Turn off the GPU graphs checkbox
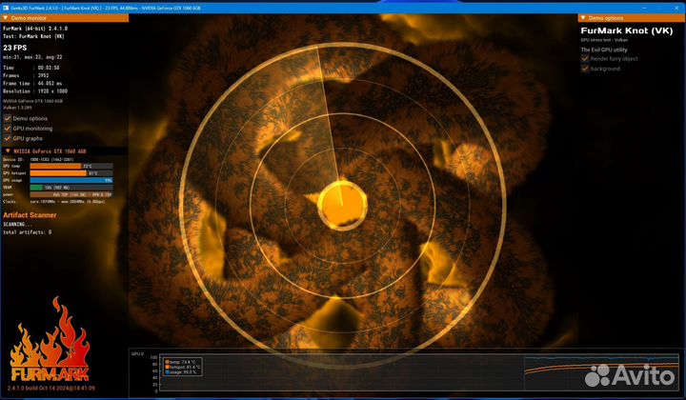686x400 pixels. click(8, 138)
